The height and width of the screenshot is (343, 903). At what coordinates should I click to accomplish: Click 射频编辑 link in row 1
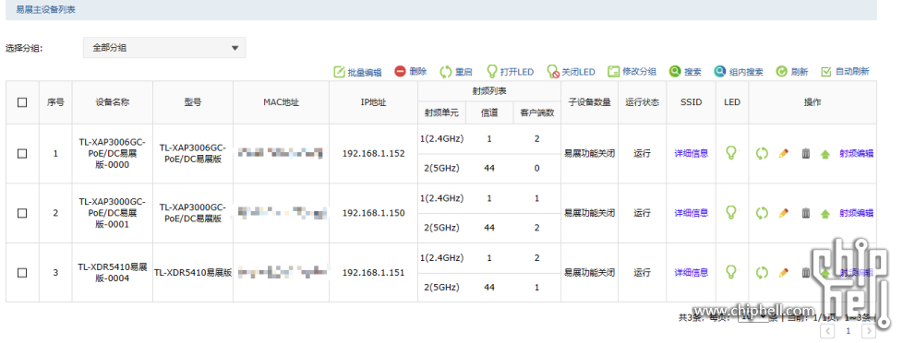coord(856,154)
